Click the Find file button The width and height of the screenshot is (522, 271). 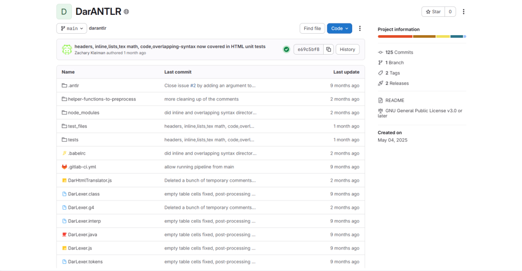pyautogui.click(x=312, y=29)
